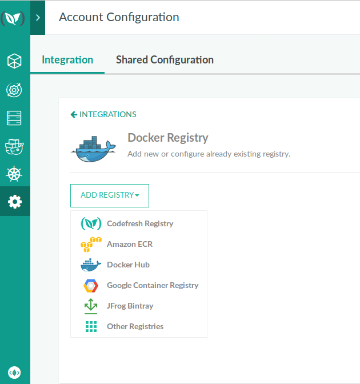
Task: Choose Amazon ECR registry option
Action: (129, 244)
